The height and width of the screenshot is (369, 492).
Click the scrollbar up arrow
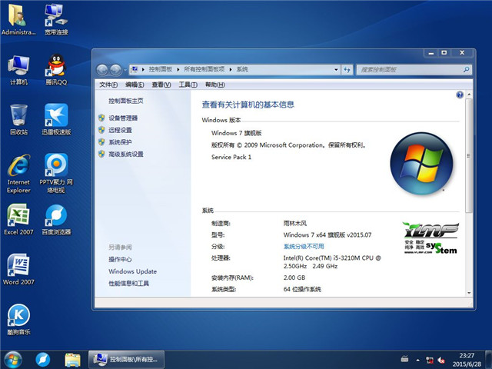(x=469, y=94)
